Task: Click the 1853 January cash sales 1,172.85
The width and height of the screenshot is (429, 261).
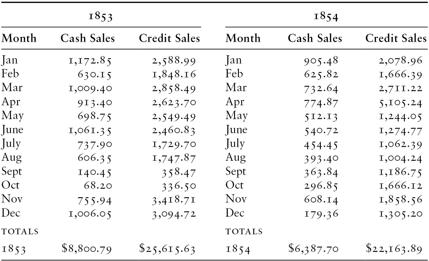Action: (89, 60)
